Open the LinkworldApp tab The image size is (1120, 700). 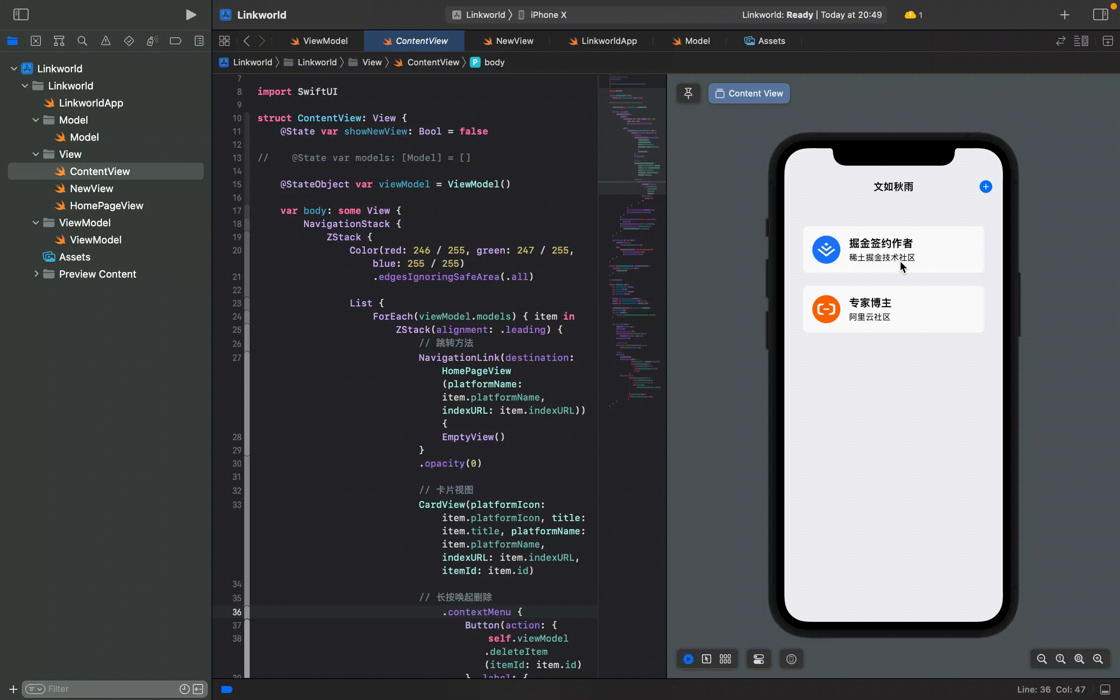click(x=602, y=41)
